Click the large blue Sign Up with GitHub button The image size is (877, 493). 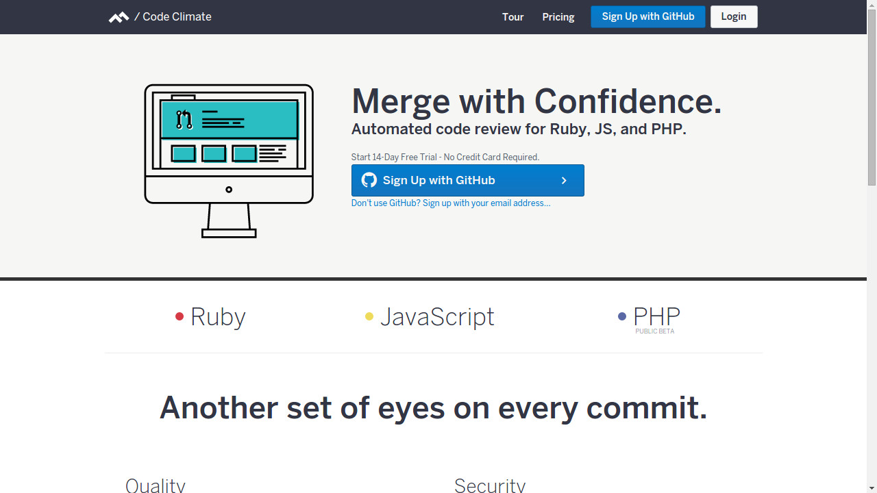[x=468, y=180]
